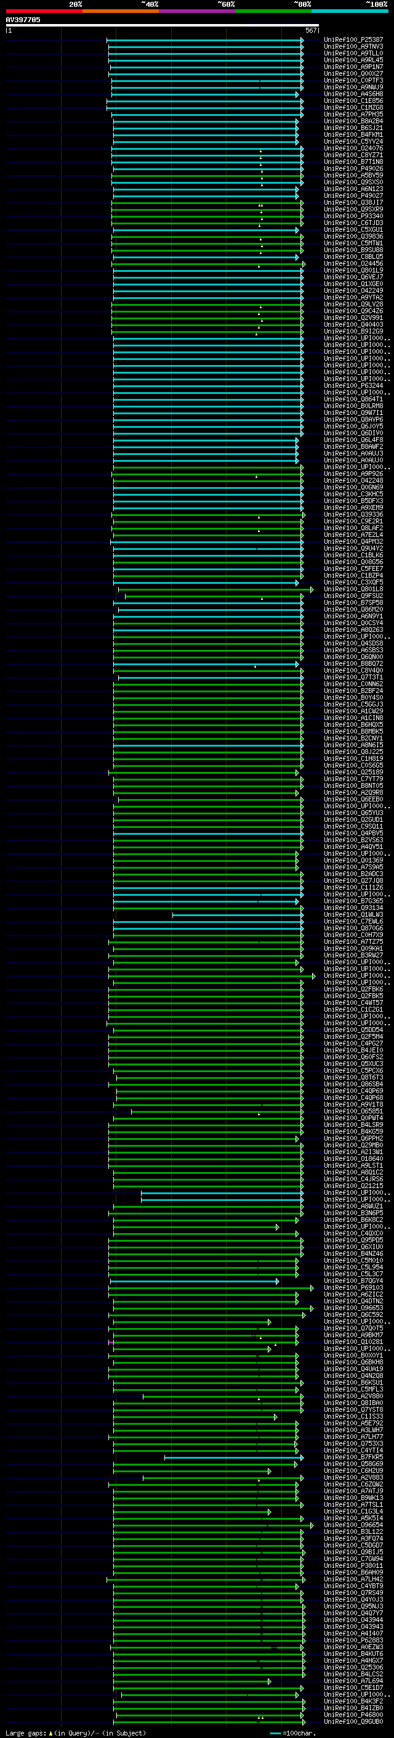Open hit UniRef100_C5YV24
Screen dimensions: 394x1738
point(353,142)
